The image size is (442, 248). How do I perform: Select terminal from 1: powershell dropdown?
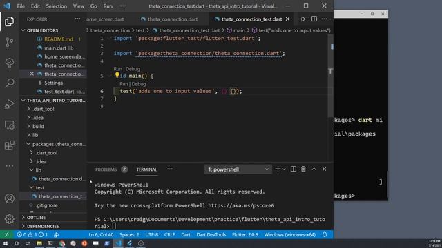click(x=238, y=169)
